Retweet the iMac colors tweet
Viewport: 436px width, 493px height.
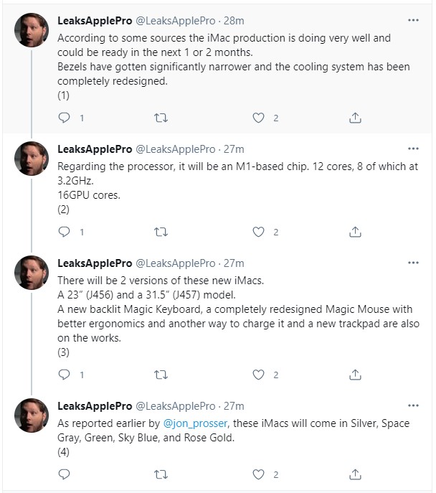[x=161, y=474]
